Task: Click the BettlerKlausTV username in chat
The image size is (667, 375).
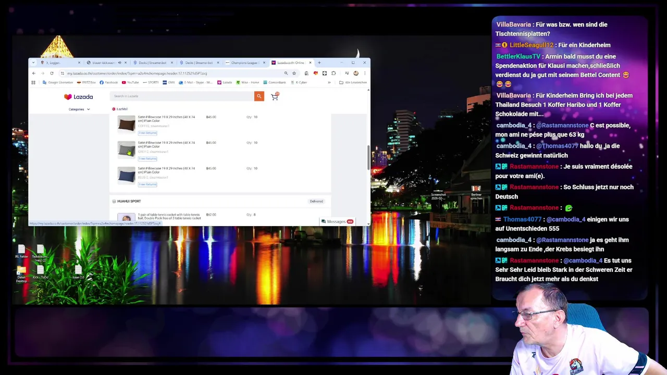Action: tap(518, 57)
